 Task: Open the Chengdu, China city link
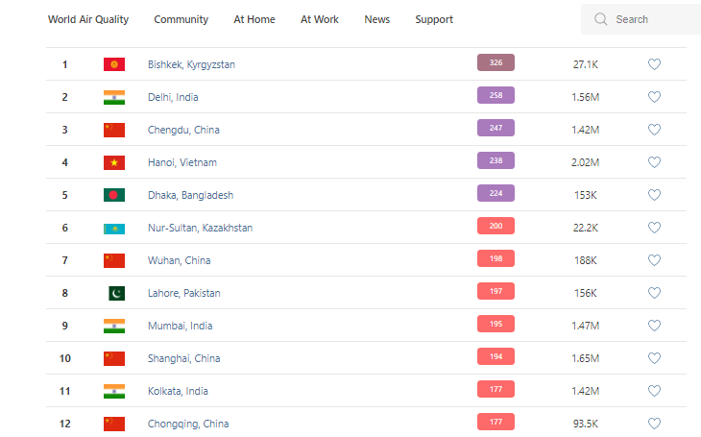coord(183,130)
